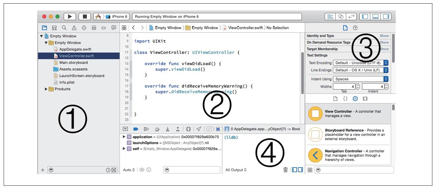The width and height of the screenshot is (436, 189).
Task: Toggle the Navigator pane visibility
Action: (365, 17)
